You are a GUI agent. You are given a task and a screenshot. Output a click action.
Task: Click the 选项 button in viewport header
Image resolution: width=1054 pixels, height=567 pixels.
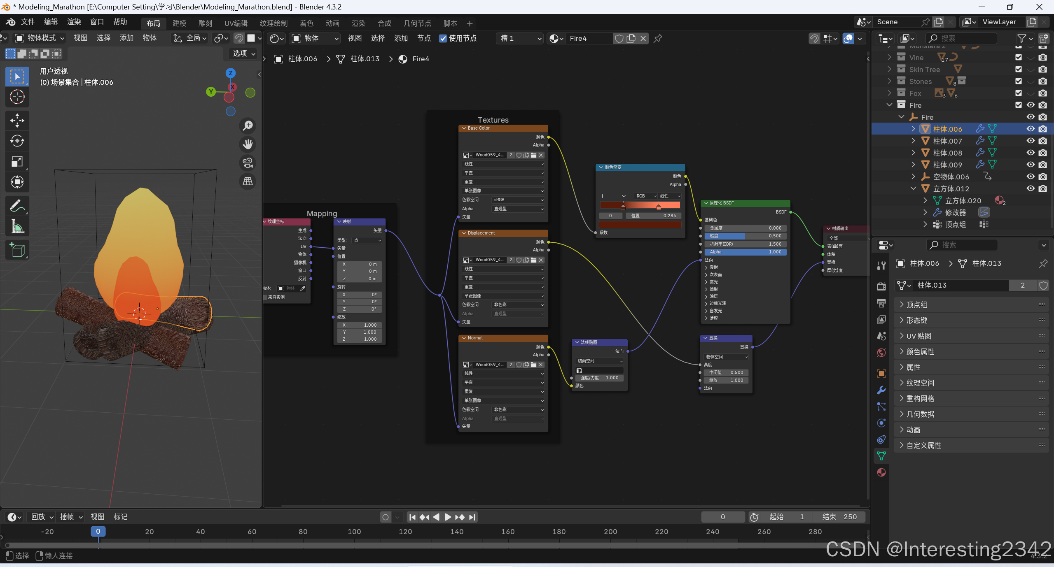(243, 53)
